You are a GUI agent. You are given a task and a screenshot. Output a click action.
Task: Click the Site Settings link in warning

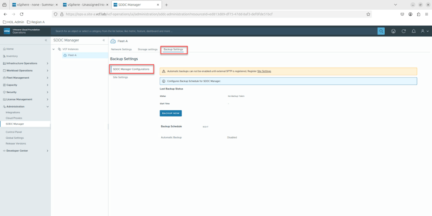point(264,71)
